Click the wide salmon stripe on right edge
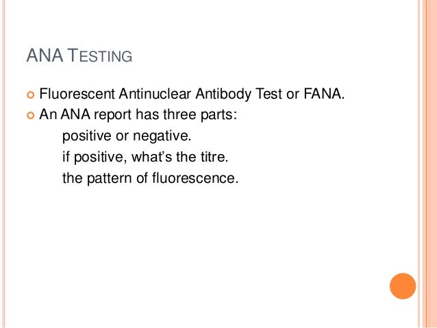This screenshot has height=328, width=437. [x=429, y=164]
